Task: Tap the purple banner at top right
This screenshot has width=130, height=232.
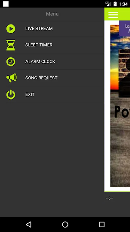Action: click(125, 29)
